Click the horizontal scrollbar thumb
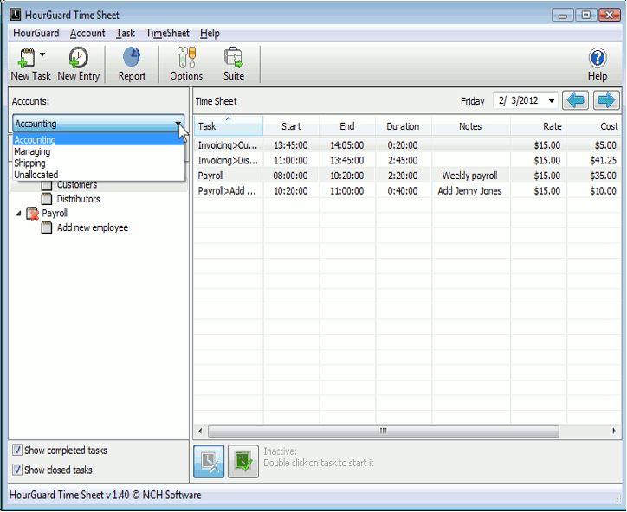 [384, 431]
